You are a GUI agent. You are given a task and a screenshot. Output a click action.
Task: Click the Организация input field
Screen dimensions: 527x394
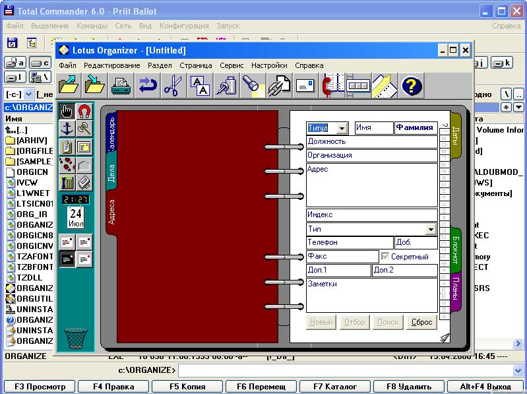(x=371, y=156)
